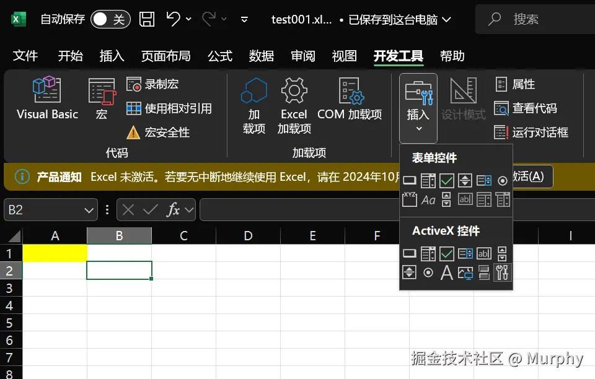Toggle the 自动保存 AutoSave switch
Image resolution: width=595 pixels, height=379 pixels.
pos(110,19)
